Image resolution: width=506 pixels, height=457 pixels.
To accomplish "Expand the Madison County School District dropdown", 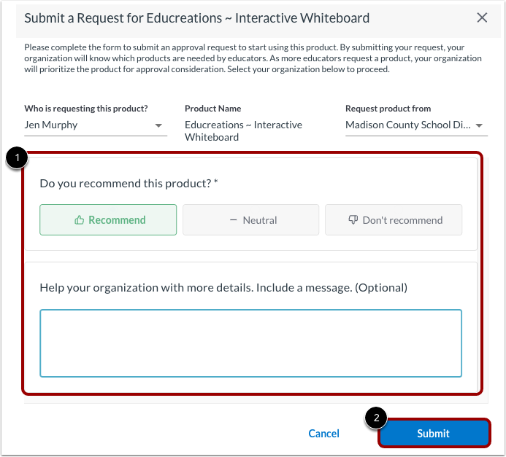I will pyautogui.click(x=416, y=125).
